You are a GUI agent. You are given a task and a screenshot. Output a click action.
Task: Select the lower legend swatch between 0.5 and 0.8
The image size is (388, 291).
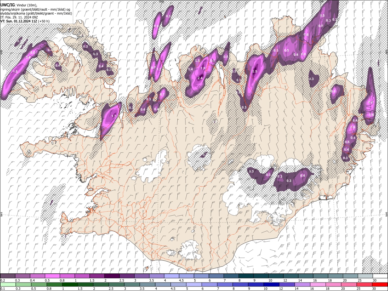pyautogui.click(x=39, y=285)
